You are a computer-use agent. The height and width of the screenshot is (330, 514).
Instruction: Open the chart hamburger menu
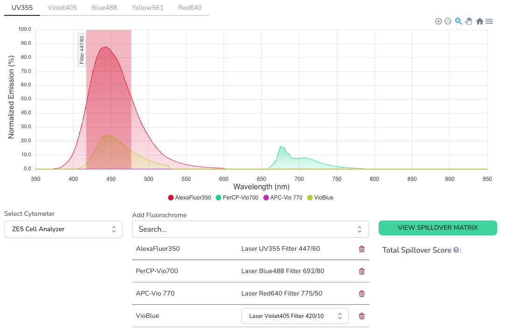pos(489,21)
